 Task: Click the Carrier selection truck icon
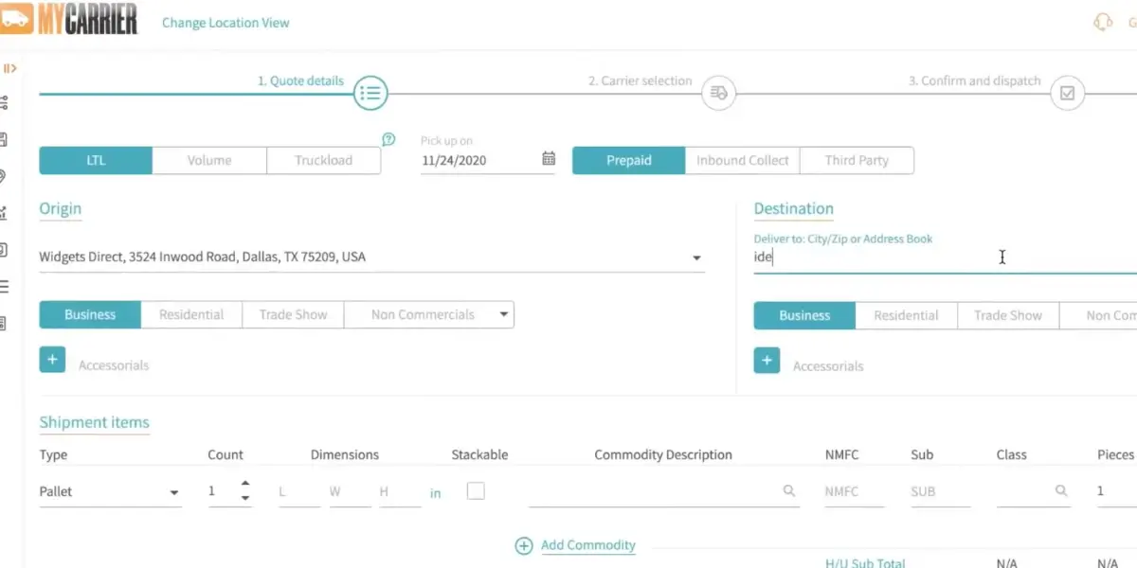tap(719, 94)
